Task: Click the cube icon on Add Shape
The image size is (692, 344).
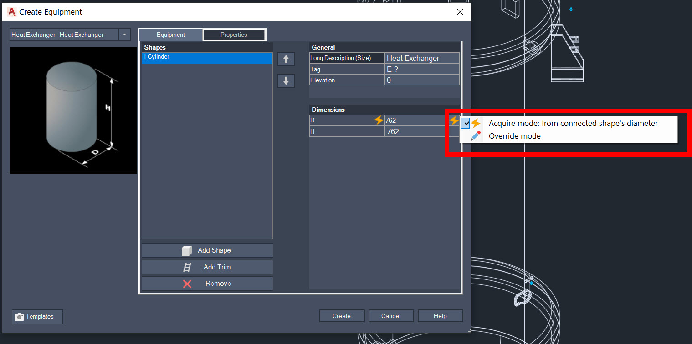Action: coord(187,250)
